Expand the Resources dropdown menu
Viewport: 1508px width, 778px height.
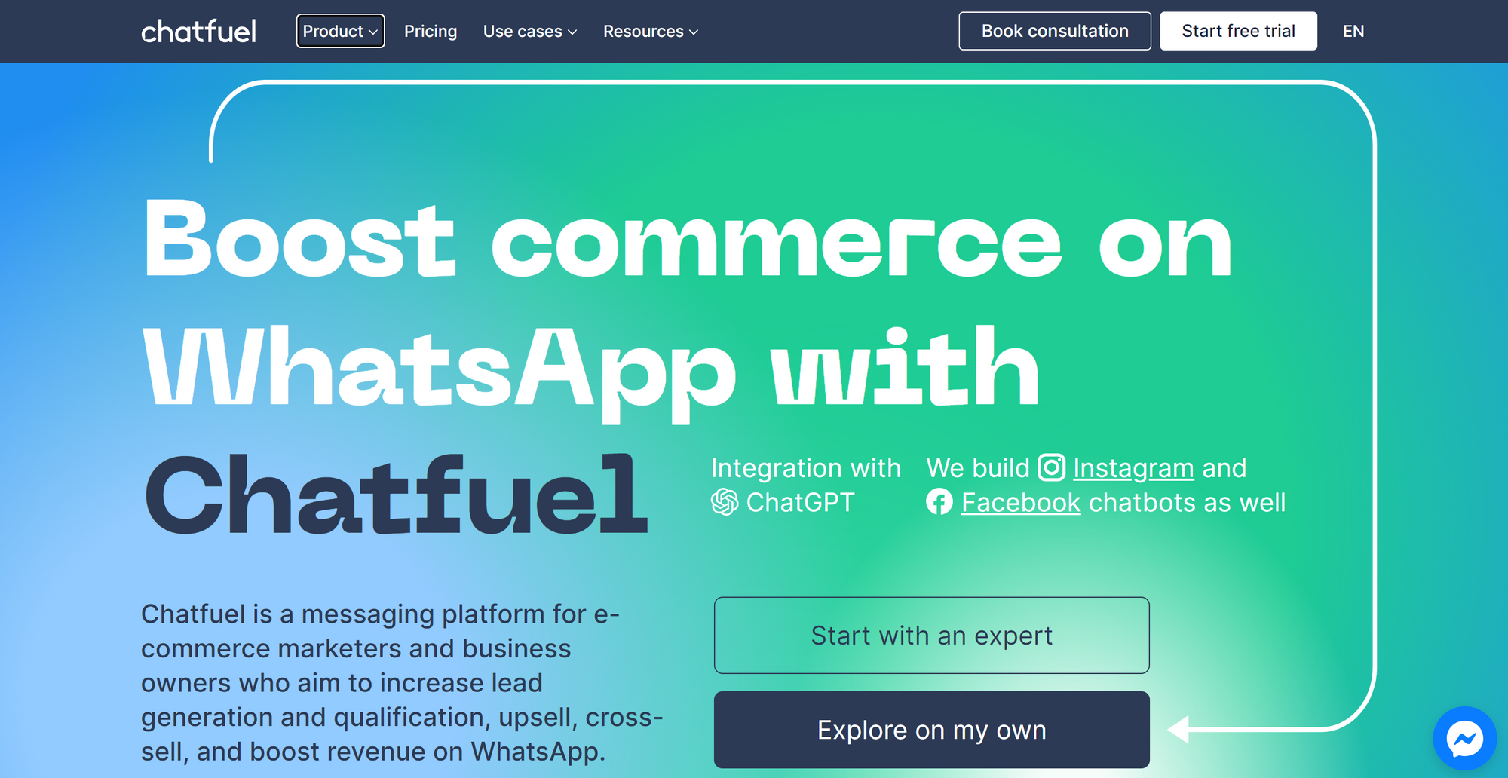651,32
